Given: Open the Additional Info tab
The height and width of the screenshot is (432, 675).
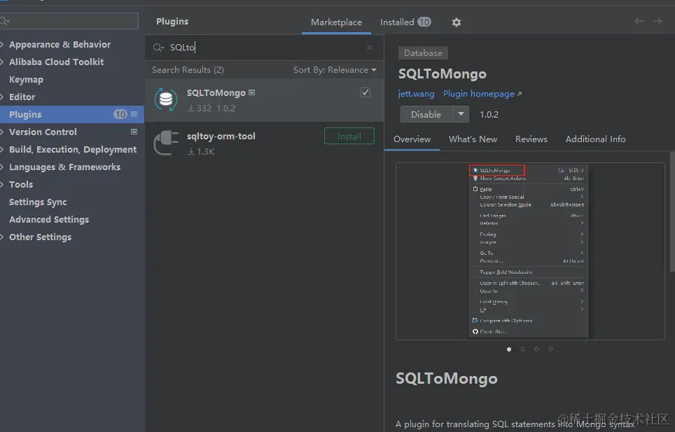Looking at the screenshot, I should coord(595,139).
